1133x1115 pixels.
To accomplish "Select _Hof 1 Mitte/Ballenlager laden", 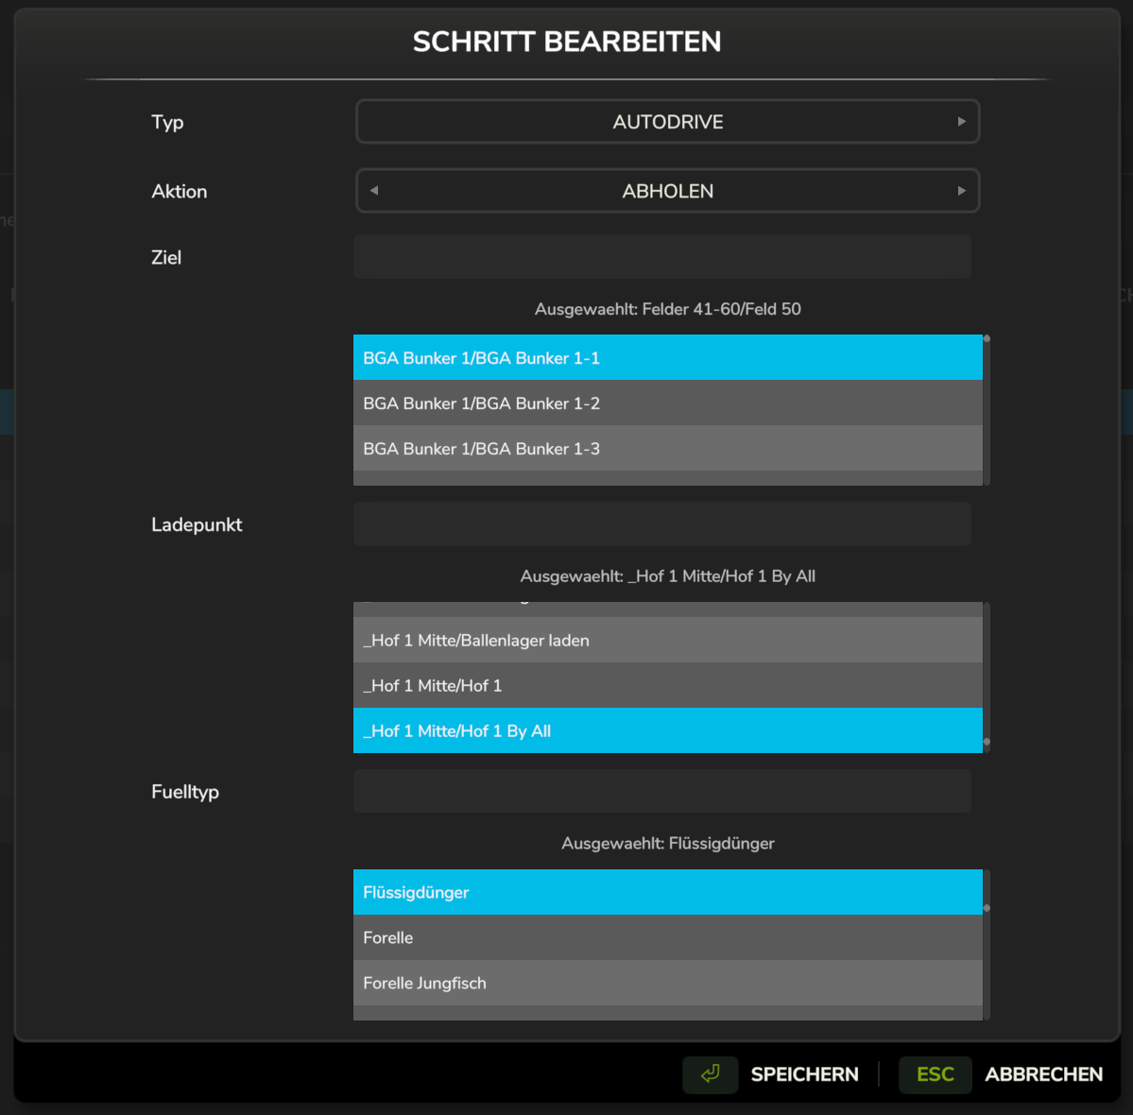I will click(668, 641).
